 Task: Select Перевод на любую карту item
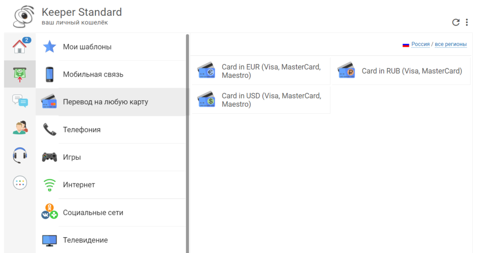111,102
